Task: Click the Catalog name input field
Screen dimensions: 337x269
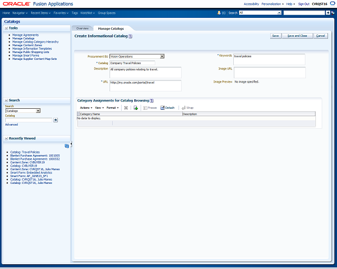Action: pos(132,63)
